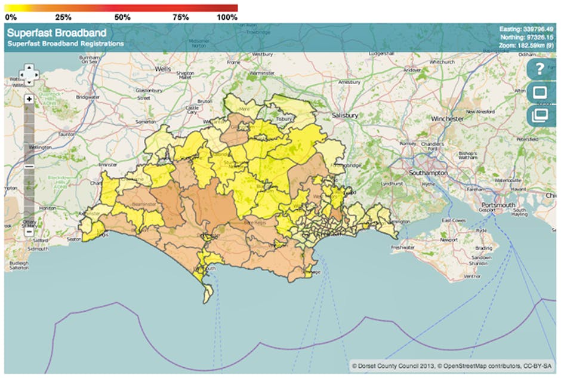Click the Salisbury label on map
Screen dimensions: 561x378
pos(345,115)
